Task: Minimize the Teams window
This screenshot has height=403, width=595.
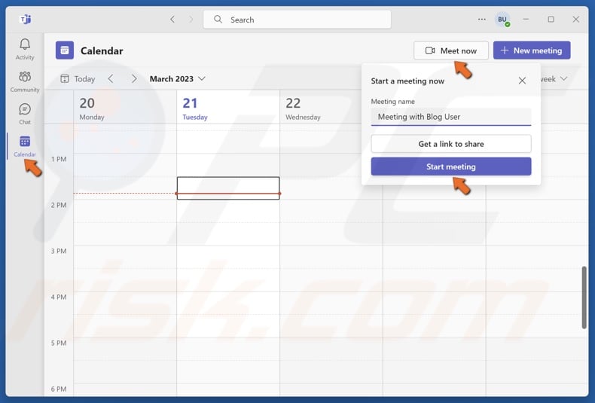Action: (x=526, y=20)
